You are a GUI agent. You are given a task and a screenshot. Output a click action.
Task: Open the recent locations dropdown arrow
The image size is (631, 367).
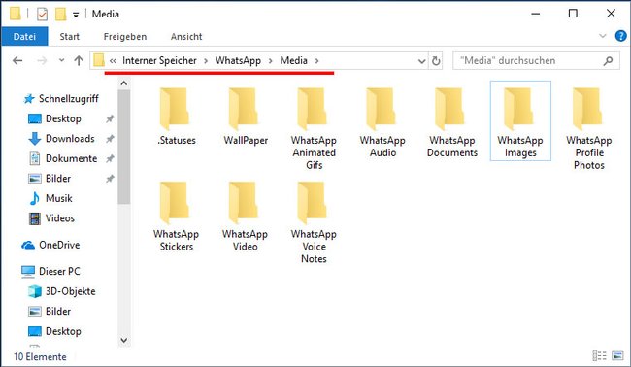[61, 60]
